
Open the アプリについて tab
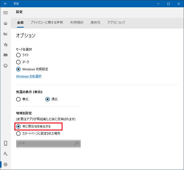point(116,22)
